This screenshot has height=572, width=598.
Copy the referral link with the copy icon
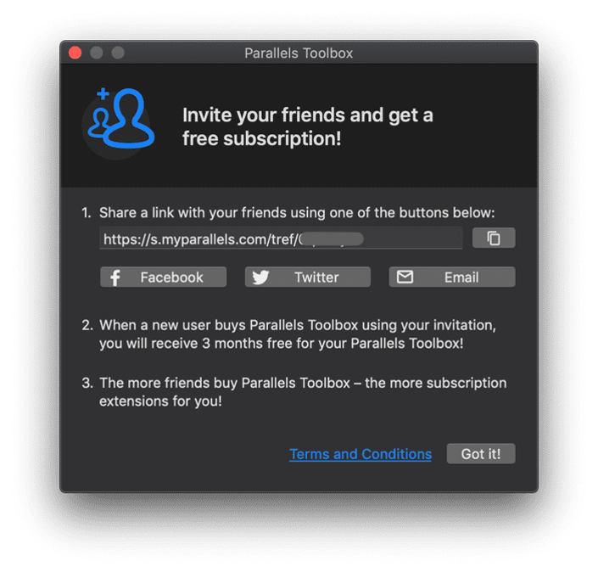point(494,238)
